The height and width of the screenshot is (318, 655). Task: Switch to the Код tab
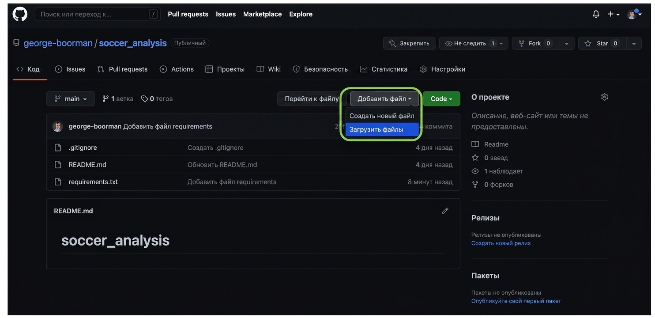coord(28,69)
